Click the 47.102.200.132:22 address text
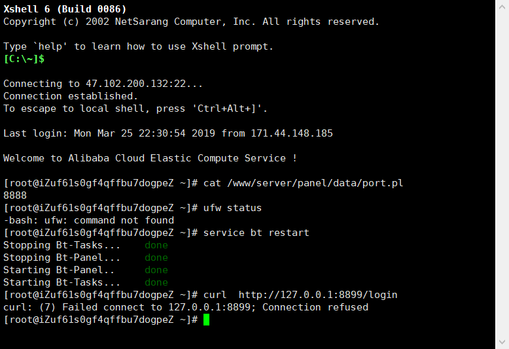Image resolution: width=509 pixels, height=349 pixels. (x=135, y=84)
